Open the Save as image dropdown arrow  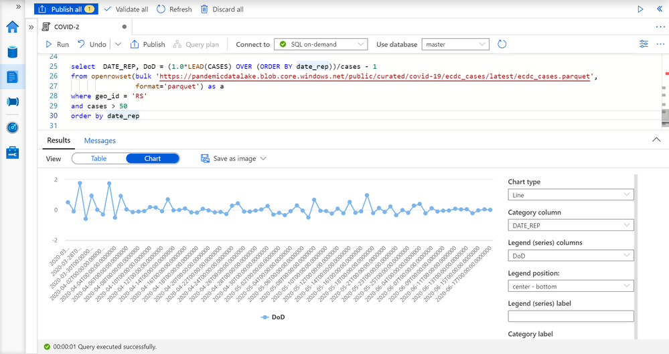263,159
